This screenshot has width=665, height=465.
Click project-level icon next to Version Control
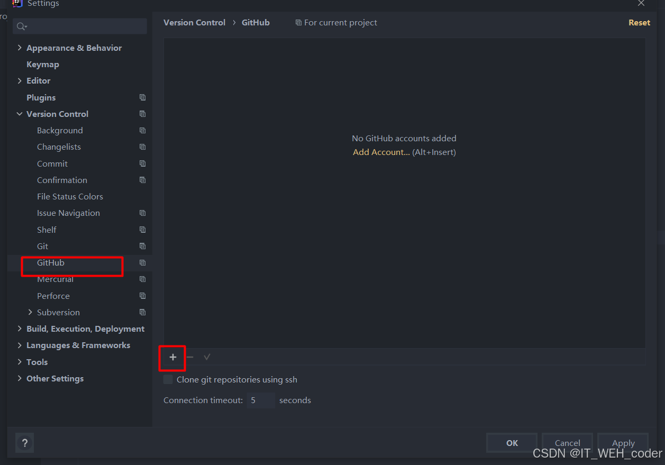click(x=142, y=114)
